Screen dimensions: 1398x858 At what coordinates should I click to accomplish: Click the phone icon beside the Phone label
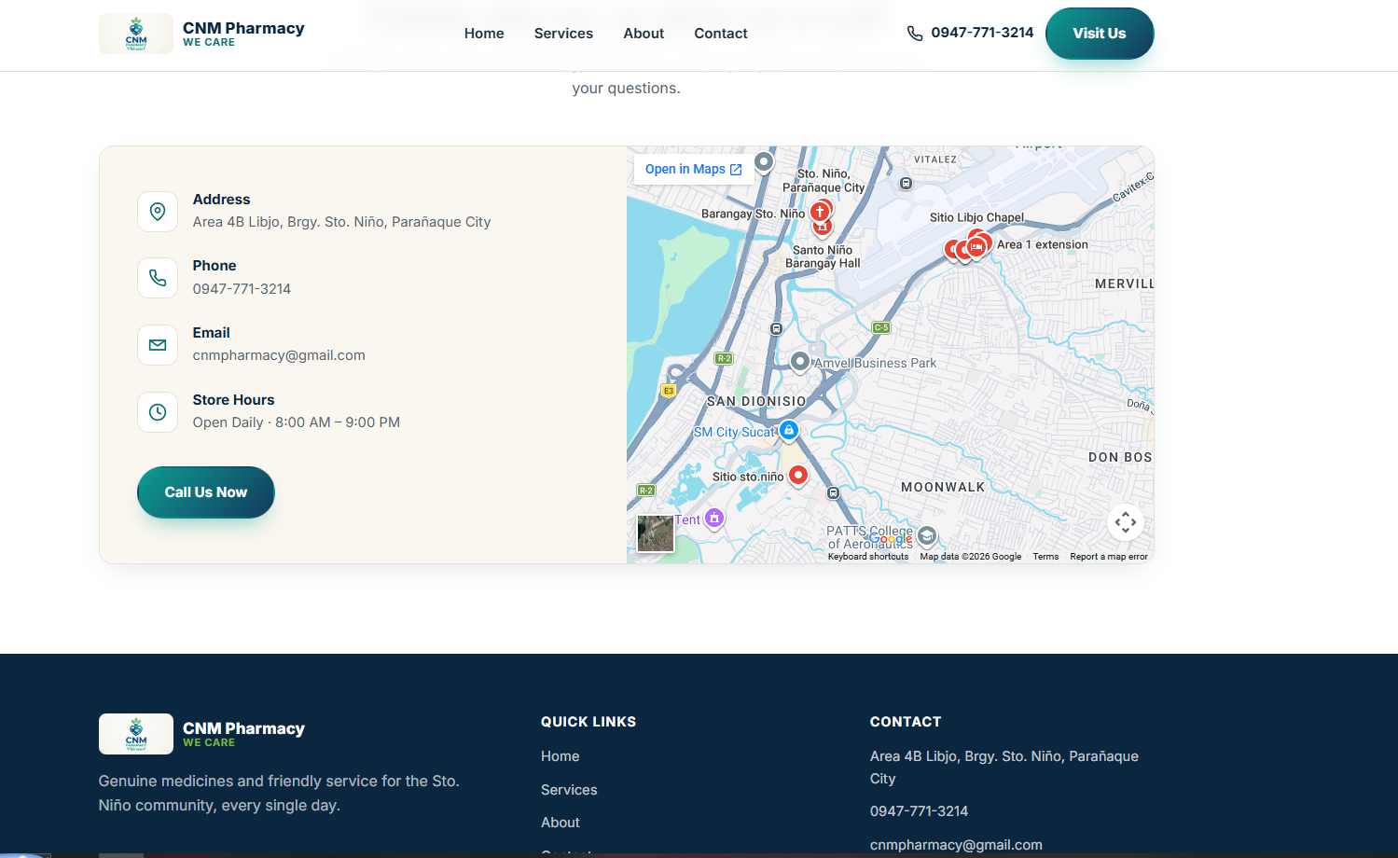pos(158,278)
